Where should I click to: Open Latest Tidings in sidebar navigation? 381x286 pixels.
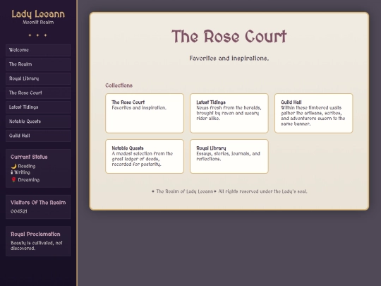coord(38,107)
